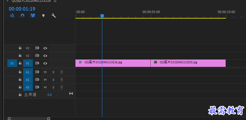This screenshot has height=120, width=246.
Task: Toggle insert sequence as nest option
Action: [x=12, y=15]
